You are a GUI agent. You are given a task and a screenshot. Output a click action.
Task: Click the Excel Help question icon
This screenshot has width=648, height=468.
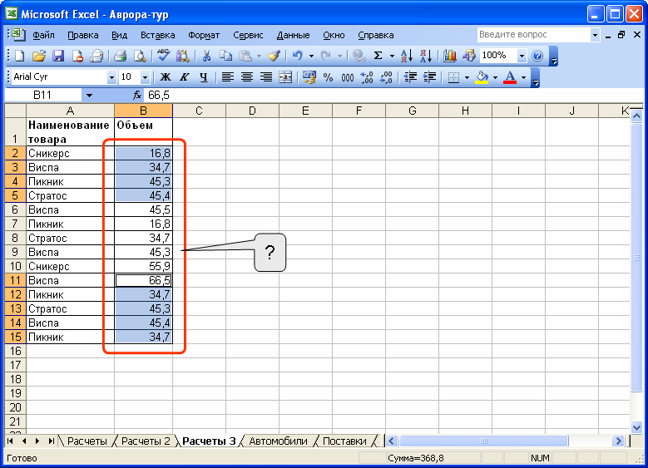pyautogui.click(x=537, y=56)
